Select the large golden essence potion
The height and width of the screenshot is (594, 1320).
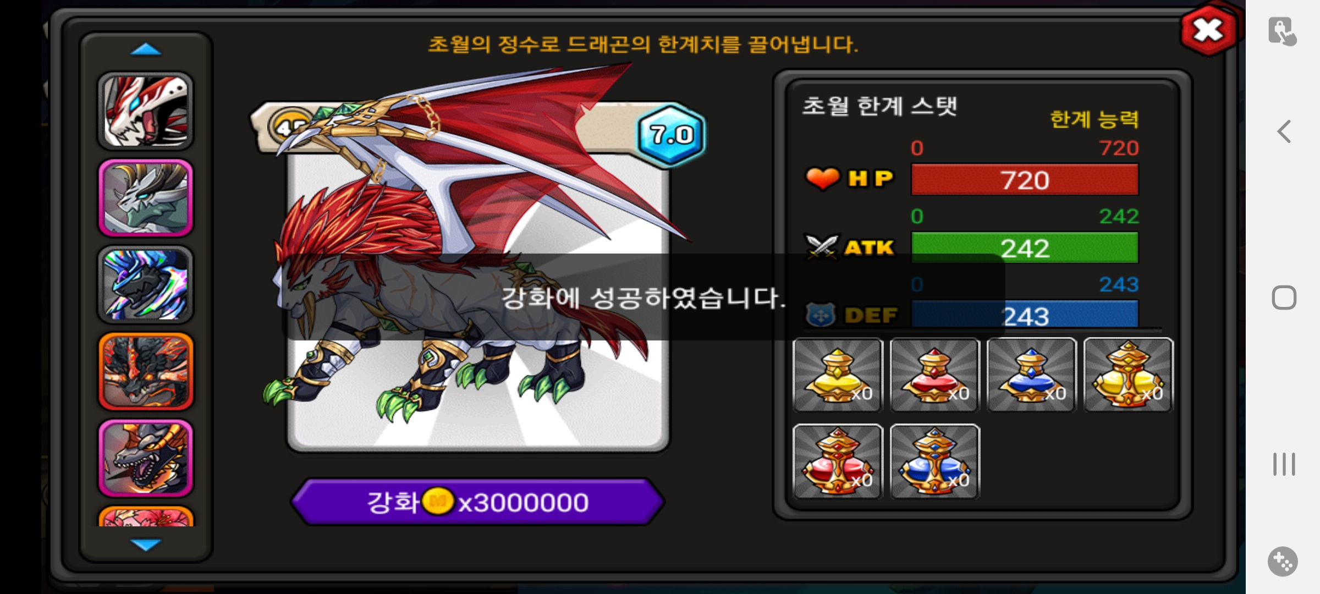1128,375
